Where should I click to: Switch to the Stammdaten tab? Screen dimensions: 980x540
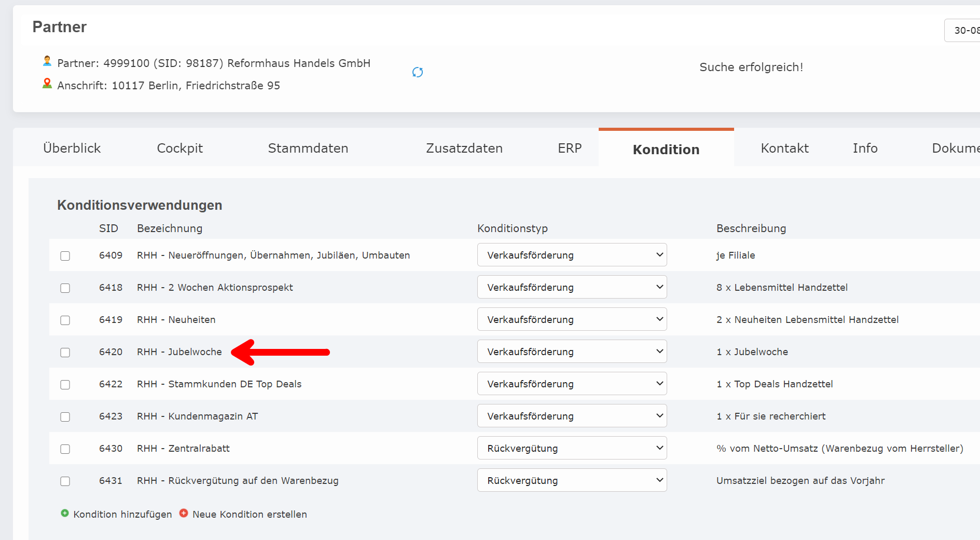308,148
